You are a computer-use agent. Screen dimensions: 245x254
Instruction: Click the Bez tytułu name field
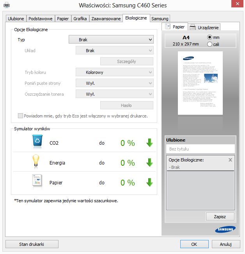(200, 149)
